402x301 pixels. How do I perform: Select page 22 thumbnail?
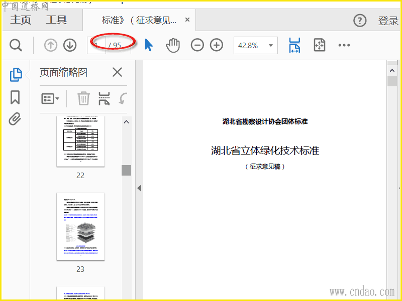pyautogui.click(x=80, y=141)
